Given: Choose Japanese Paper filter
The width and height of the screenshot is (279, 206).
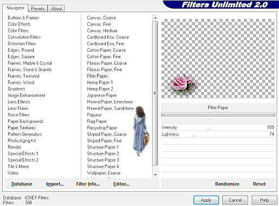Looking at the screenshot, I should [x=102, y=95].
